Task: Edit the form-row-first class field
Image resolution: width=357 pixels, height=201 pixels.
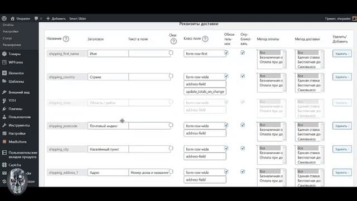Action: pos(205,54)
